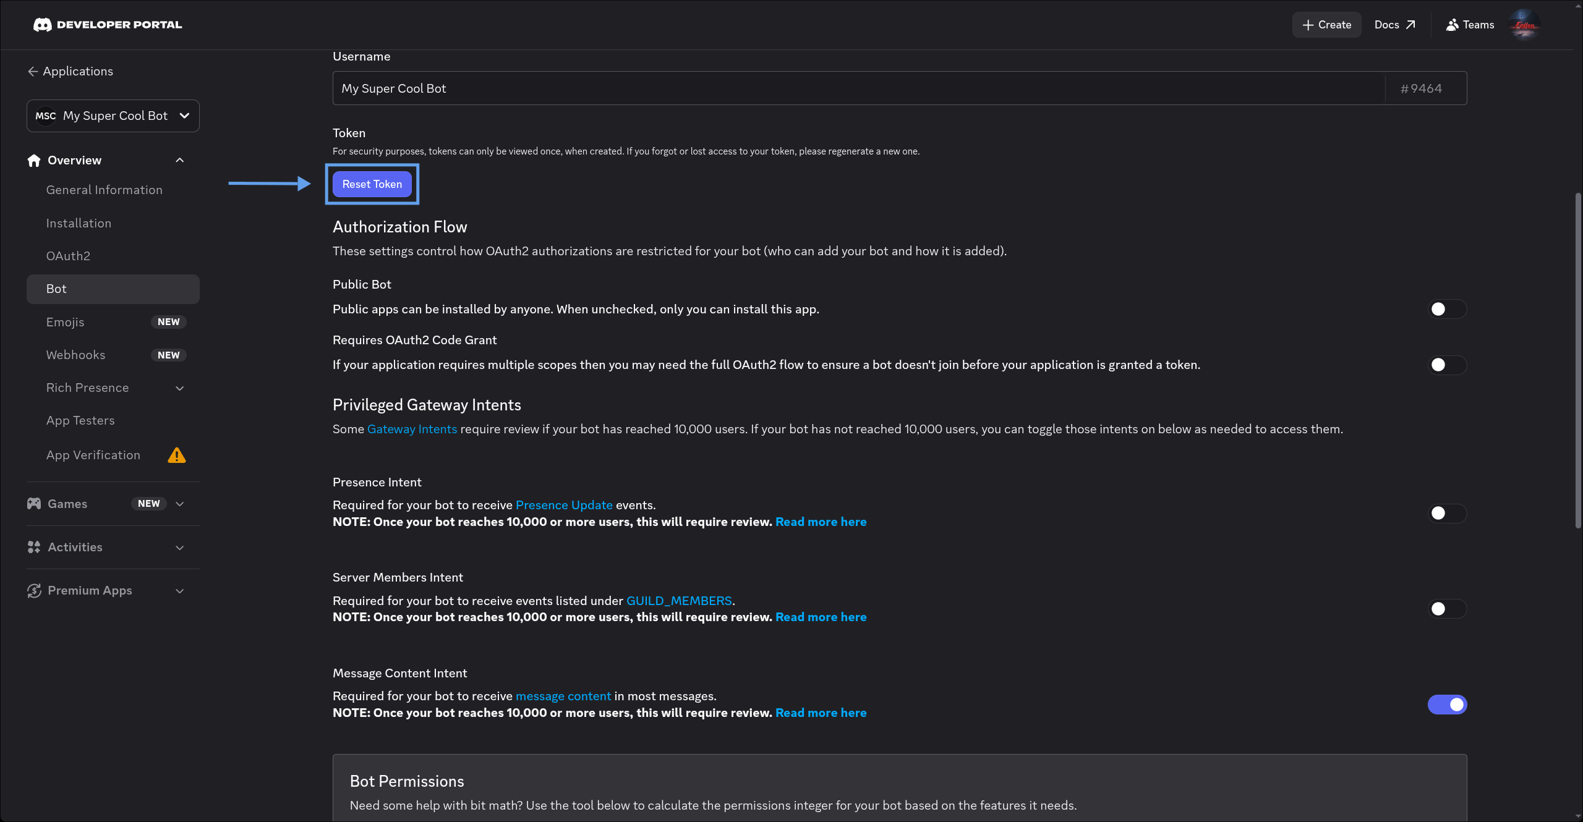The width and height of the screenshot is (1583, 822).
Task: Click the App Verification warning icon
Action: (x=177, y=455)
